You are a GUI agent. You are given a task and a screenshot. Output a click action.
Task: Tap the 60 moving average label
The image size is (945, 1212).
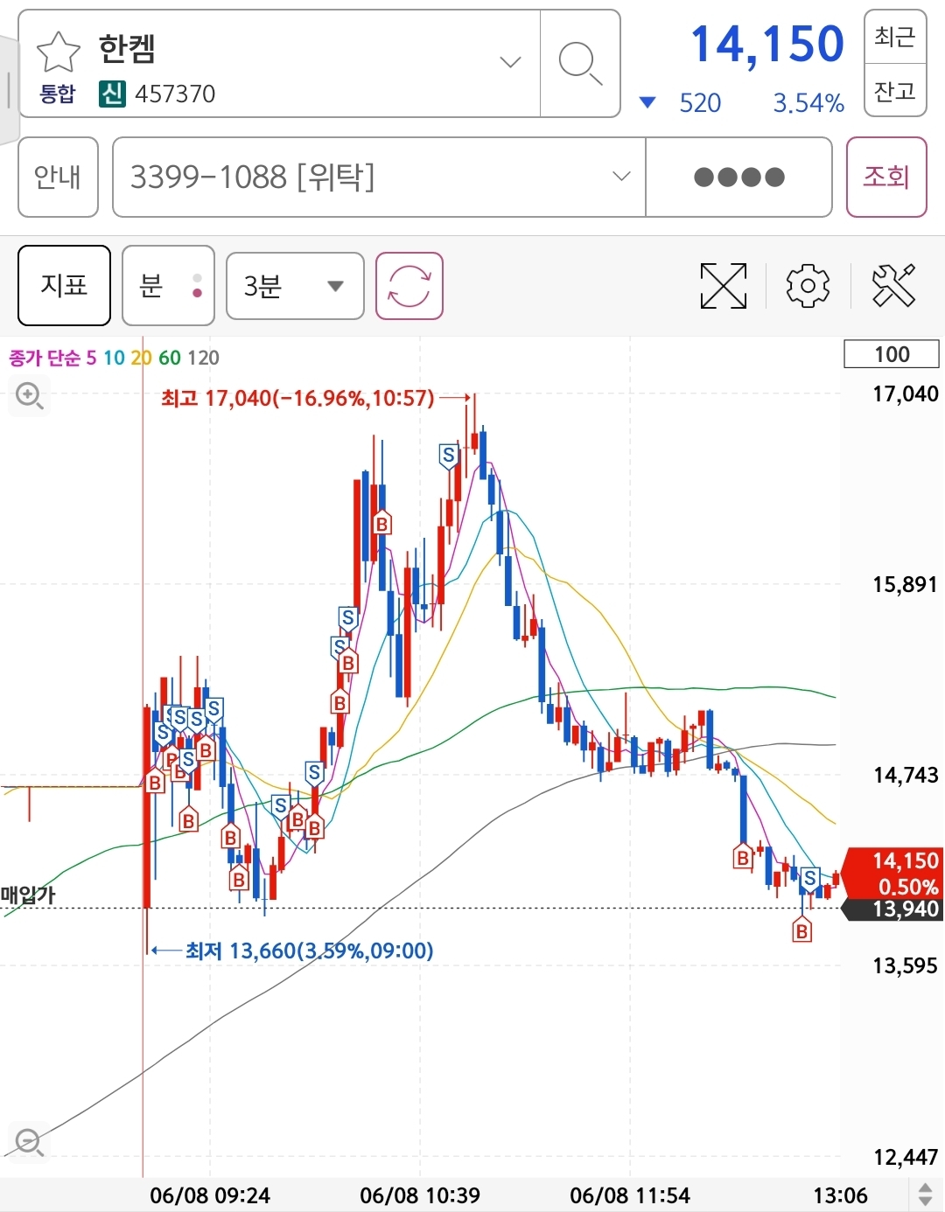[170, 358]
